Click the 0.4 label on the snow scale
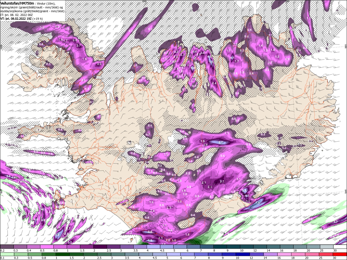The width and height of the screenshot is (347, 260). pos(29,251)
